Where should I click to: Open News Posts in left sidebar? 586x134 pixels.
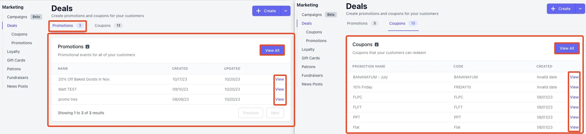[x=17, y=86]
